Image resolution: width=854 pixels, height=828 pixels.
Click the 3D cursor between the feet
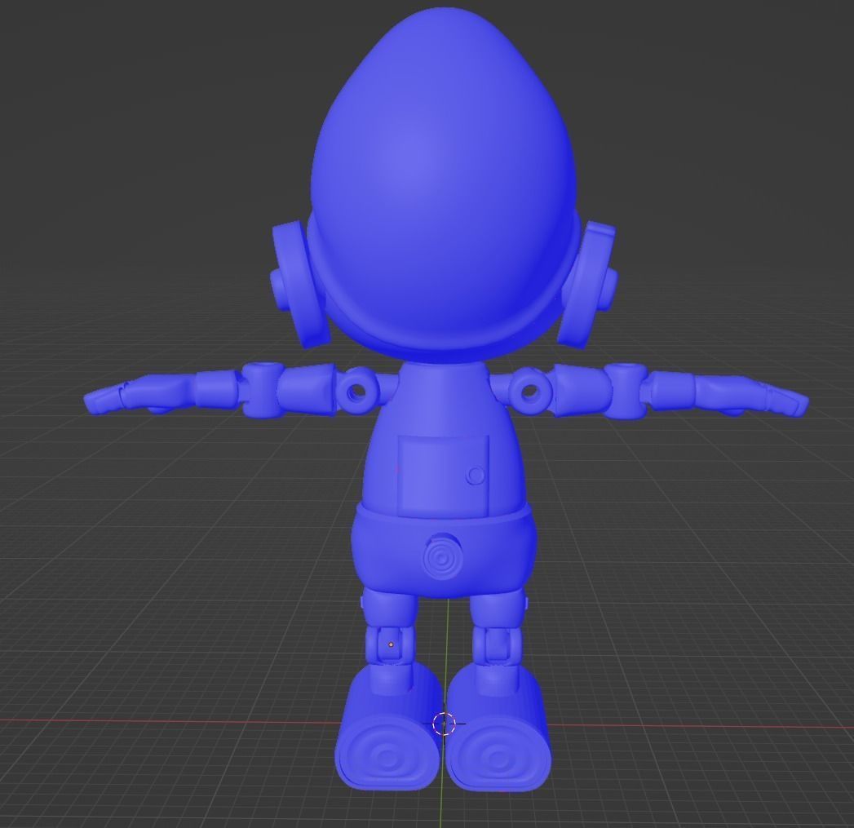[x=444, y=724]
